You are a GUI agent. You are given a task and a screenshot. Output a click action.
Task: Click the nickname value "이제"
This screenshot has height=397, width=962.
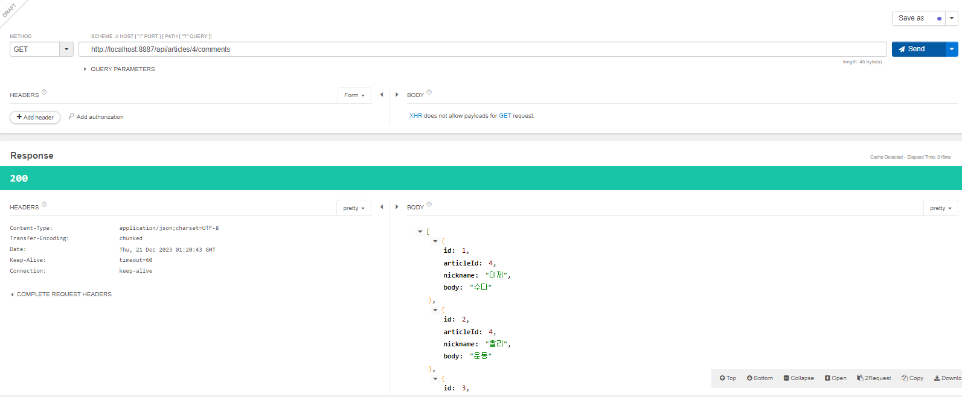(496, 275)
